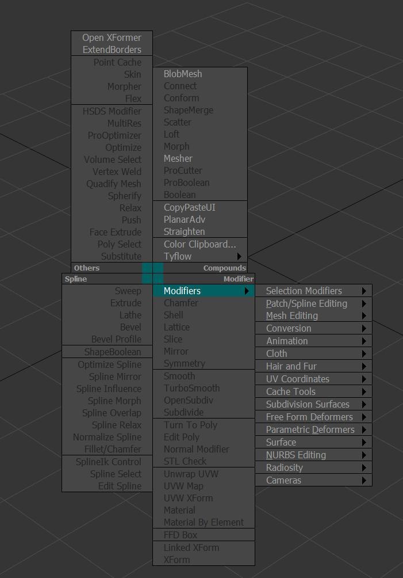Expand the UV Coordinates submenu
403x578 pixels.
pos(313,379)
